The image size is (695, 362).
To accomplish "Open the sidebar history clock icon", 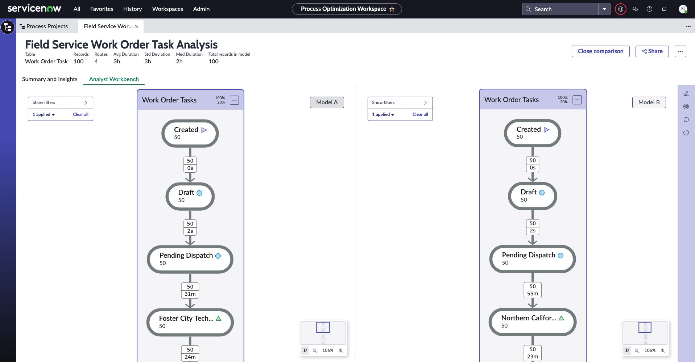I will [x=686, y=133].
